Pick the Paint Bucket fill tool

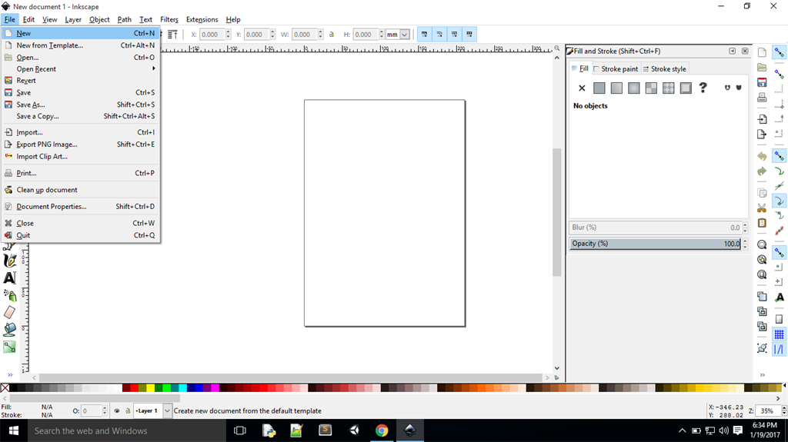tap(9, 329)
